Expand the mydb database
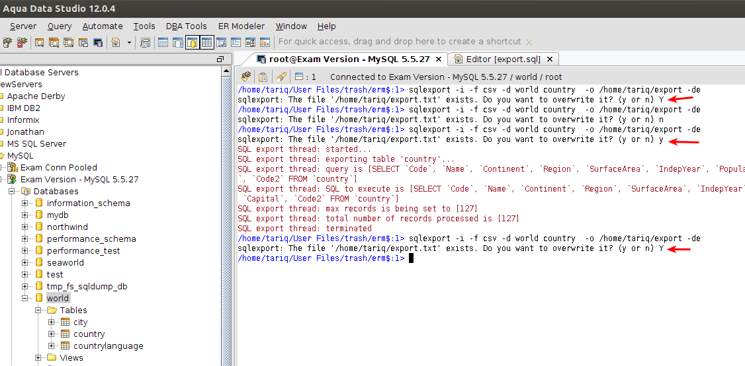Viewport: 745px width, 366px height. [x=24, y=215]
